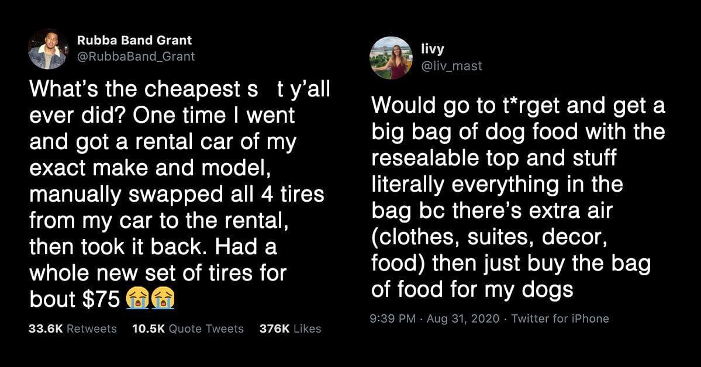The image size is (701, 367).
Task: Open the Twitter for iPhone source link
Action: coord(560,318)
